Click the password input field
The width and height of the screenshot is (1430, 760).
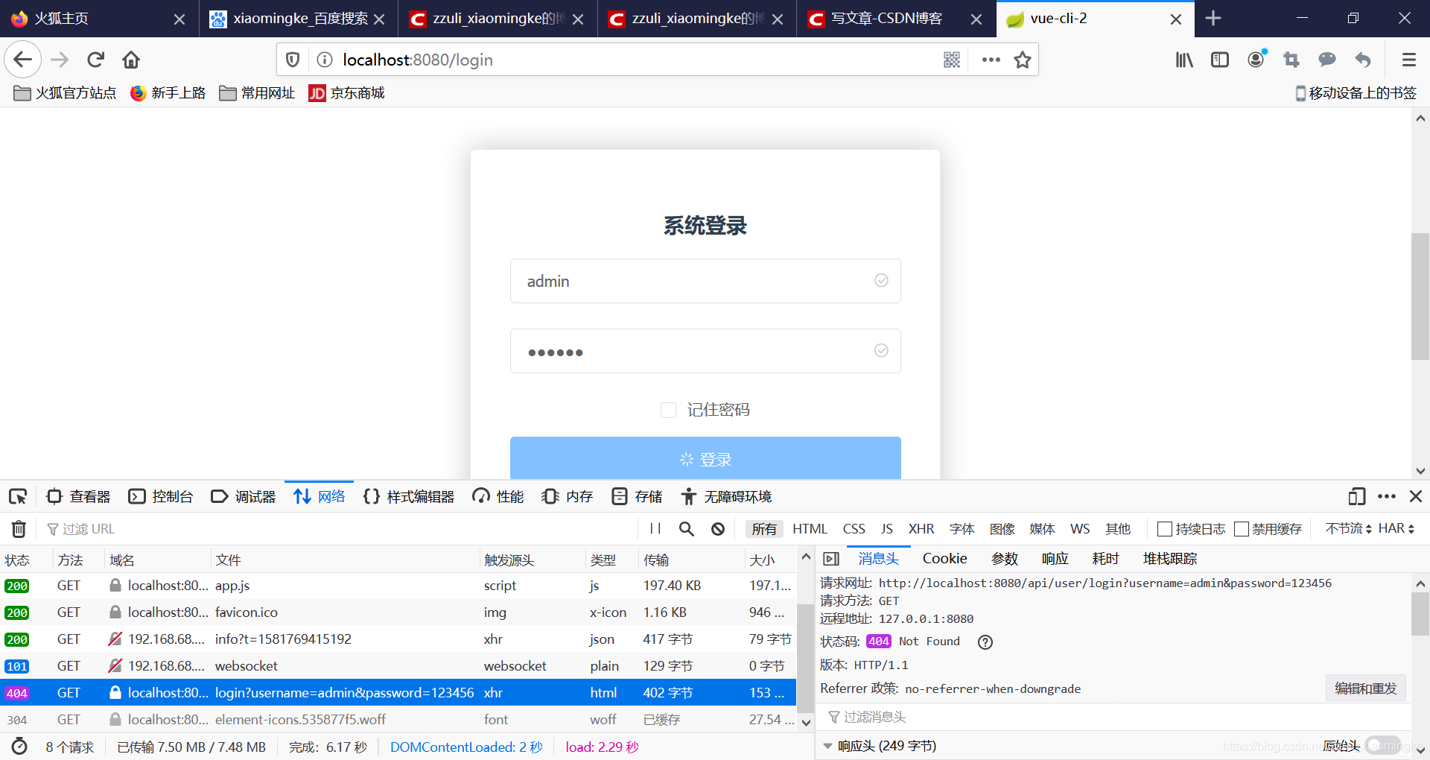click(x=705, y=351)
